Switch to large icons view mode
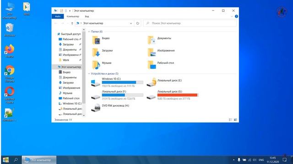The image size is (293, 164). (235, 120)
